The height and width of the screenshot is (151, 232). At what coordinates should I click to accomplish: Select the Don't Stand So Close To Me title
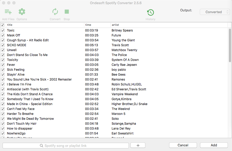27,55
